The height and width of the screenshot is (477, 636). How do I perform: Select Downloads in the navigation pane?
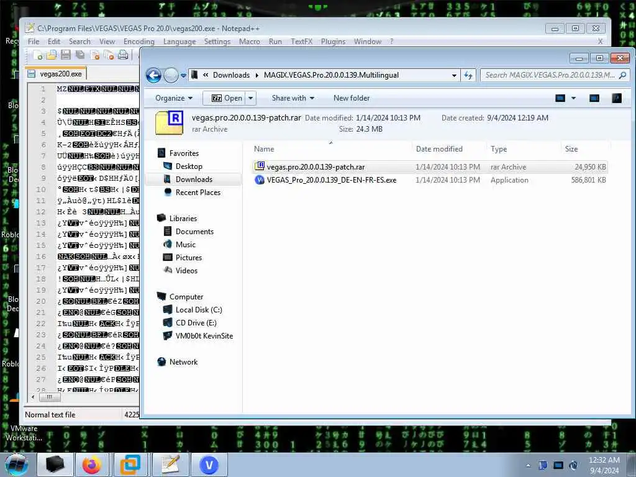194,179
